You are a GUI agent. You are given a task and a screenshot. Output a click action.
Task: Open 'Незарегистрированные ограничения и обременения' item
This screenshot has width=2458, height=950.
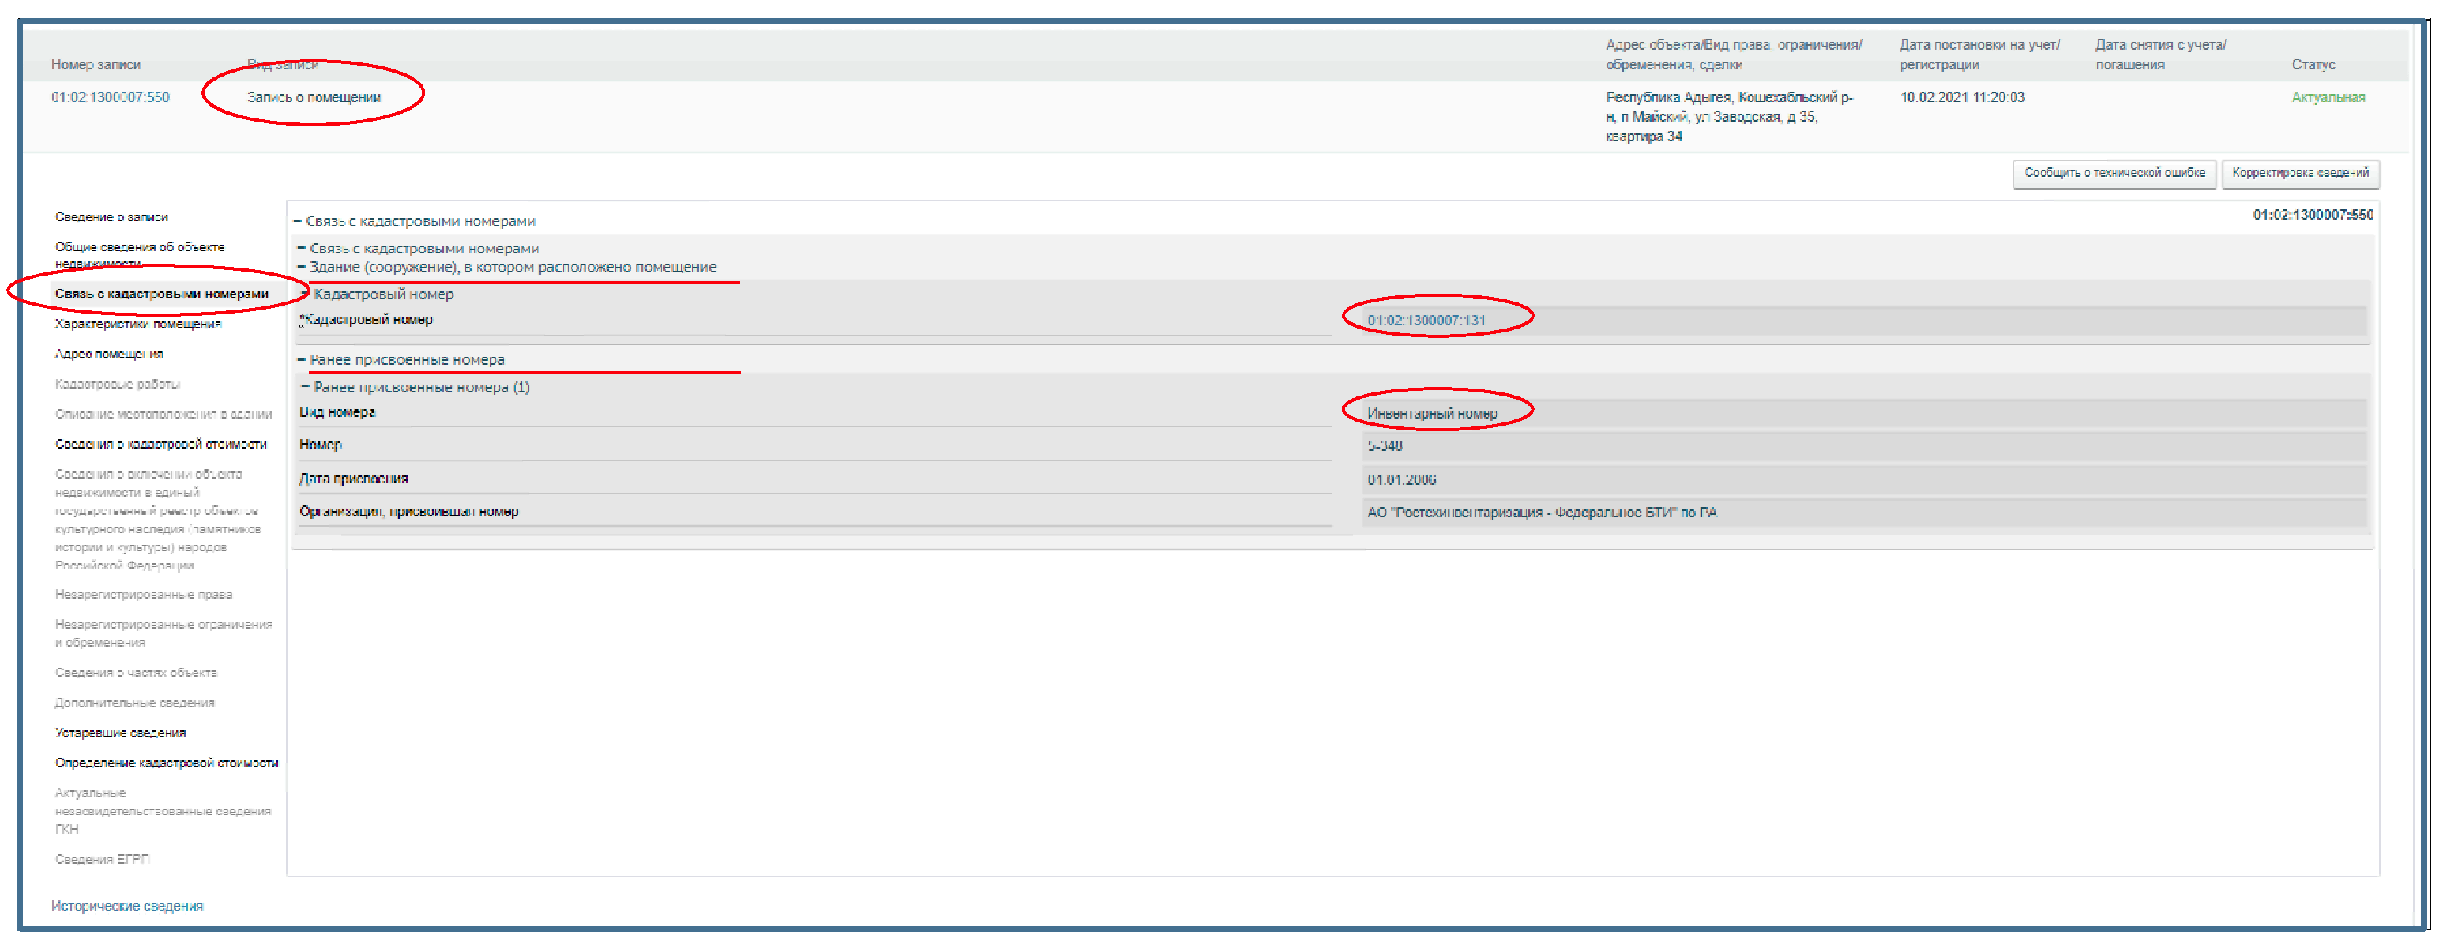coord(163,634)
